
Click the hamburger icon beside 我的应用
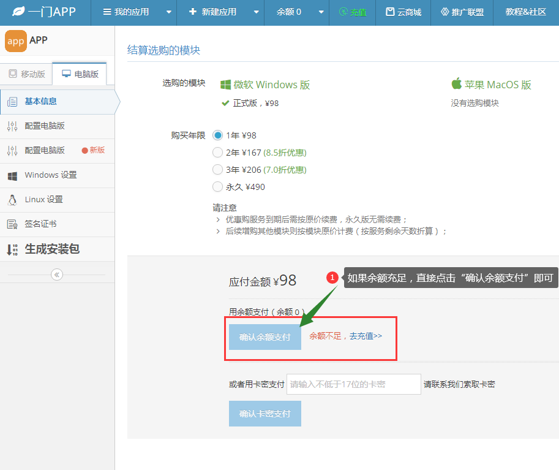tap(107, 12)
